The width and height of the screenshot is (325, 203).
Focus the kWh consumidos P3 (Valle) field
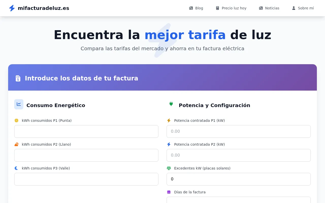pos(86,179)
